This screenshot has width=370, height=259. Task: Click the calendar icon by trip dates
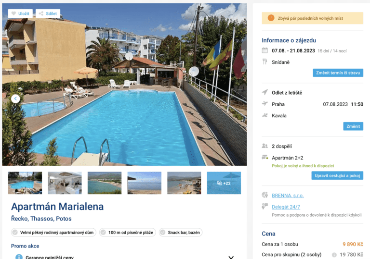[x=265, y=50]
